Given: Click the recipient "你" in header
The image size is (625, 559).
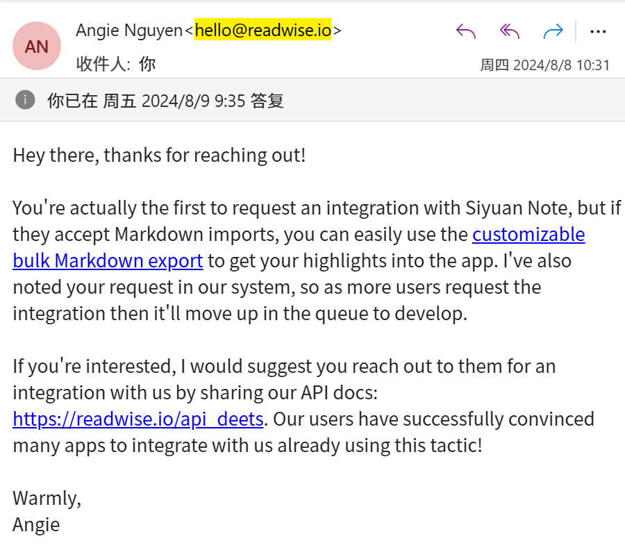Looking at the screenshot, I should 147,65.
